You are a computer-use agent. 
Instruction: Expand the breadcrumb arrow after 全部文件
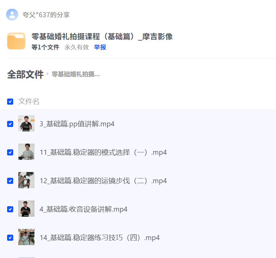48,74
